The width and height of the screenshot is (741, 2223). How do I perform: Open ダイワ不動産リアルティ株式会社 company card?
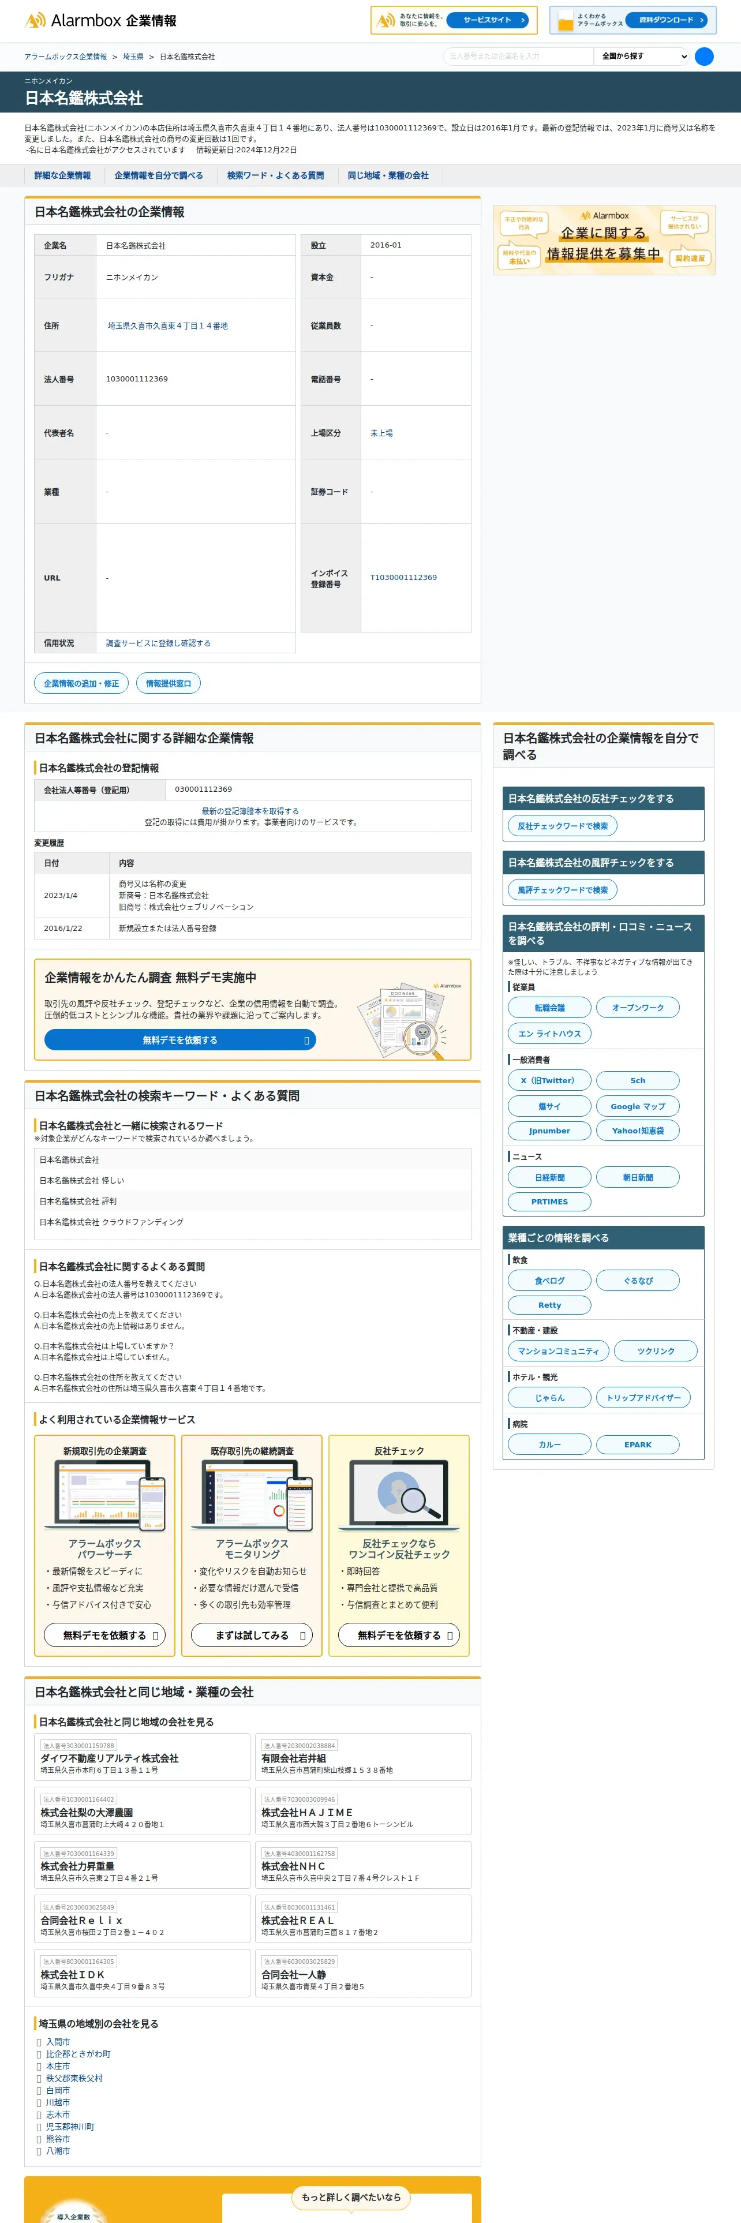[143, 1757]
